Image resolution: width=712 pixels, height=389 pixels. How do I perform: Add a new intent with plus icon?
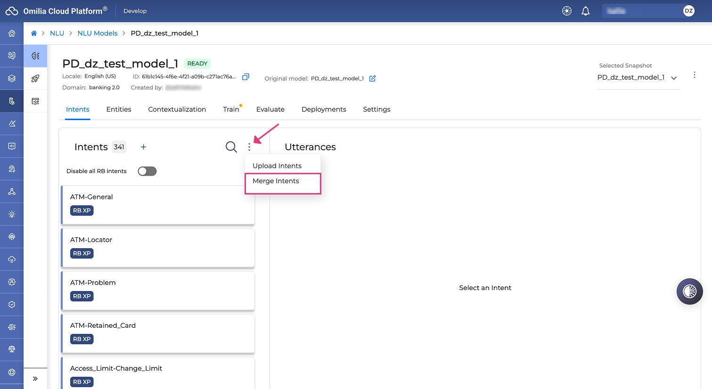coord(143,147)
